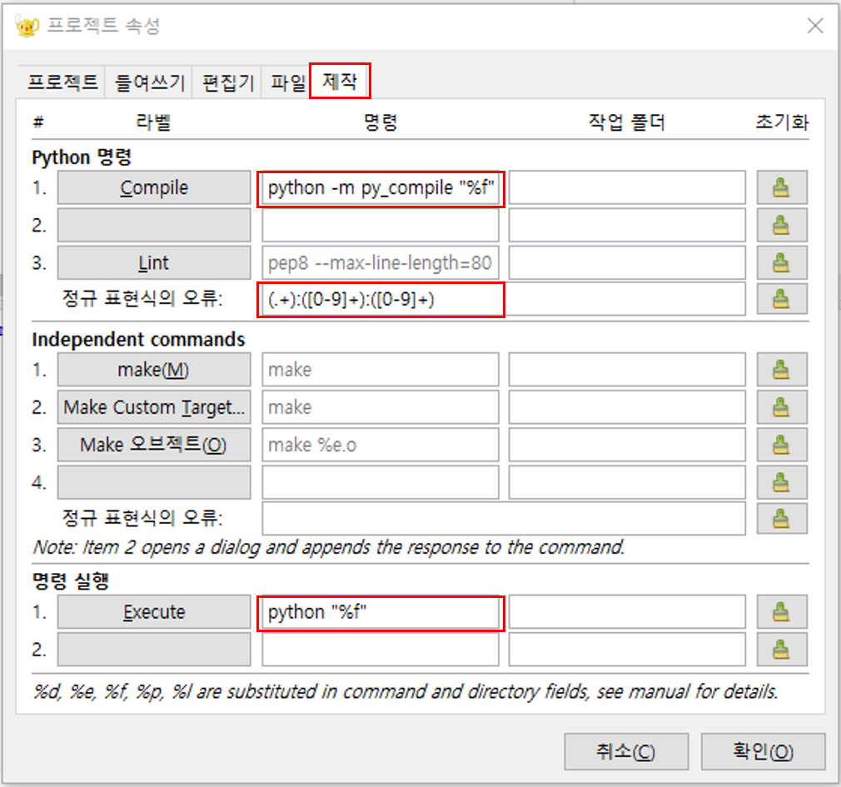The height and width of the screenshot is (787, 841).
Task: Reset the Compile command with its broom icon
Action: (x=782, y=187)
